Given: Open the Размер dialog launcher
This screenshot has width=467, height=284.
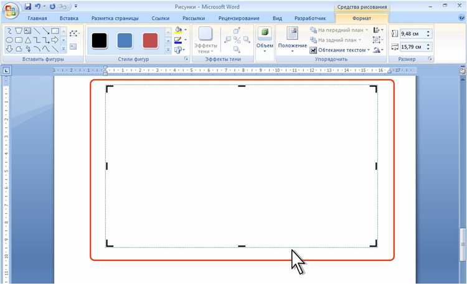Looking at the screenshot, I should [x=430, y=59].
